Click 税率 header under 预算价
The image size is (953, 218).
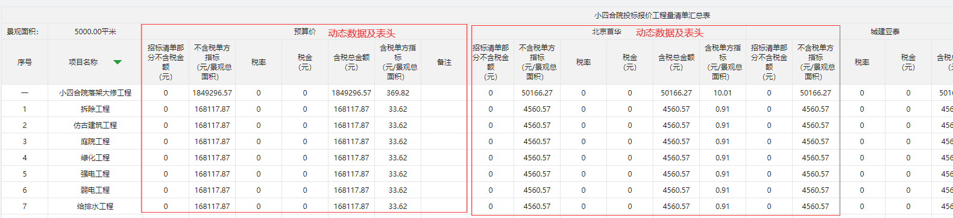pyautogui.click(x=259, y=62)
